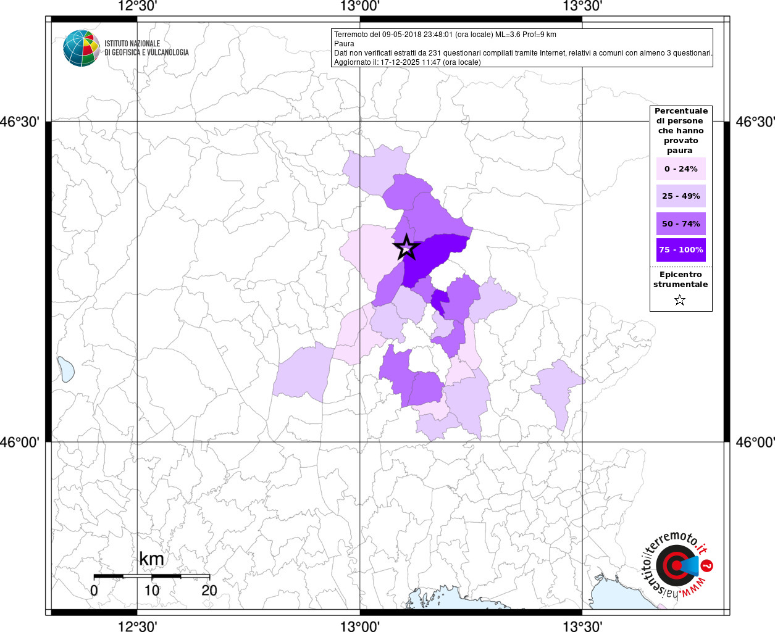Viewport: 775px width, 632px height.
Task: Select the 25 - 49% legend swatch
Action: (x=681, y=196)
